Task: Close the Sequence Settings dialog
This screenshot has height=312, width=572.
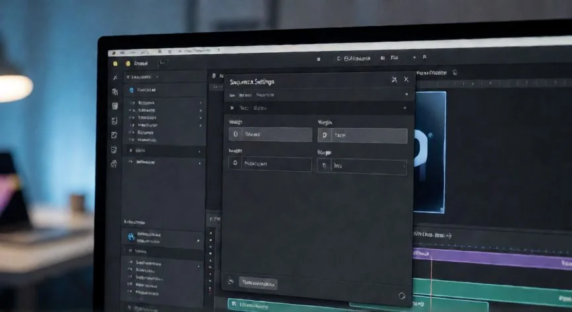Action: point(406,79)
